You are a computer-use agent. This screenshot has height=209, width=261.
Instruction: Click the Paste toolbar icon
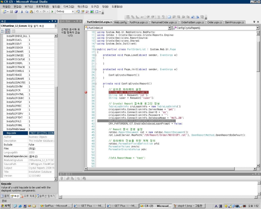click(31, 12)
